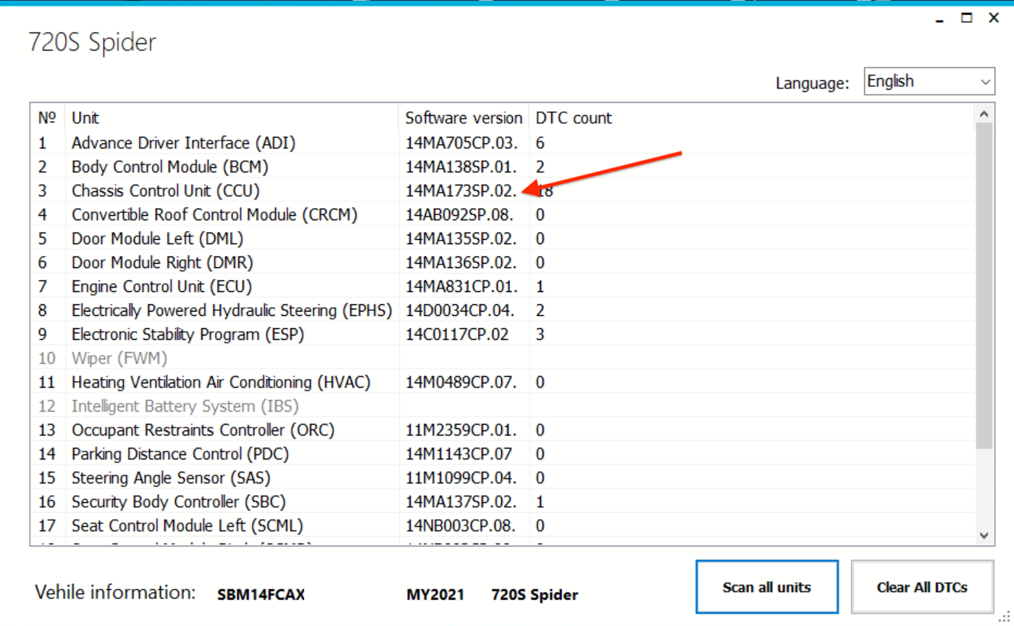Select Electronic Stability Program (ESP) row
The image size is (1014, 626).
pyautogui.click(x=188, y=334)
